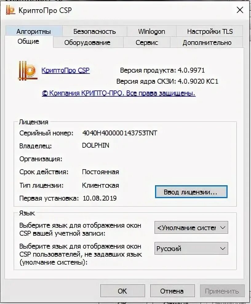This screenshot has height=304, width=251.
Task: Select the Общие tab
Action: click(29, 41)
